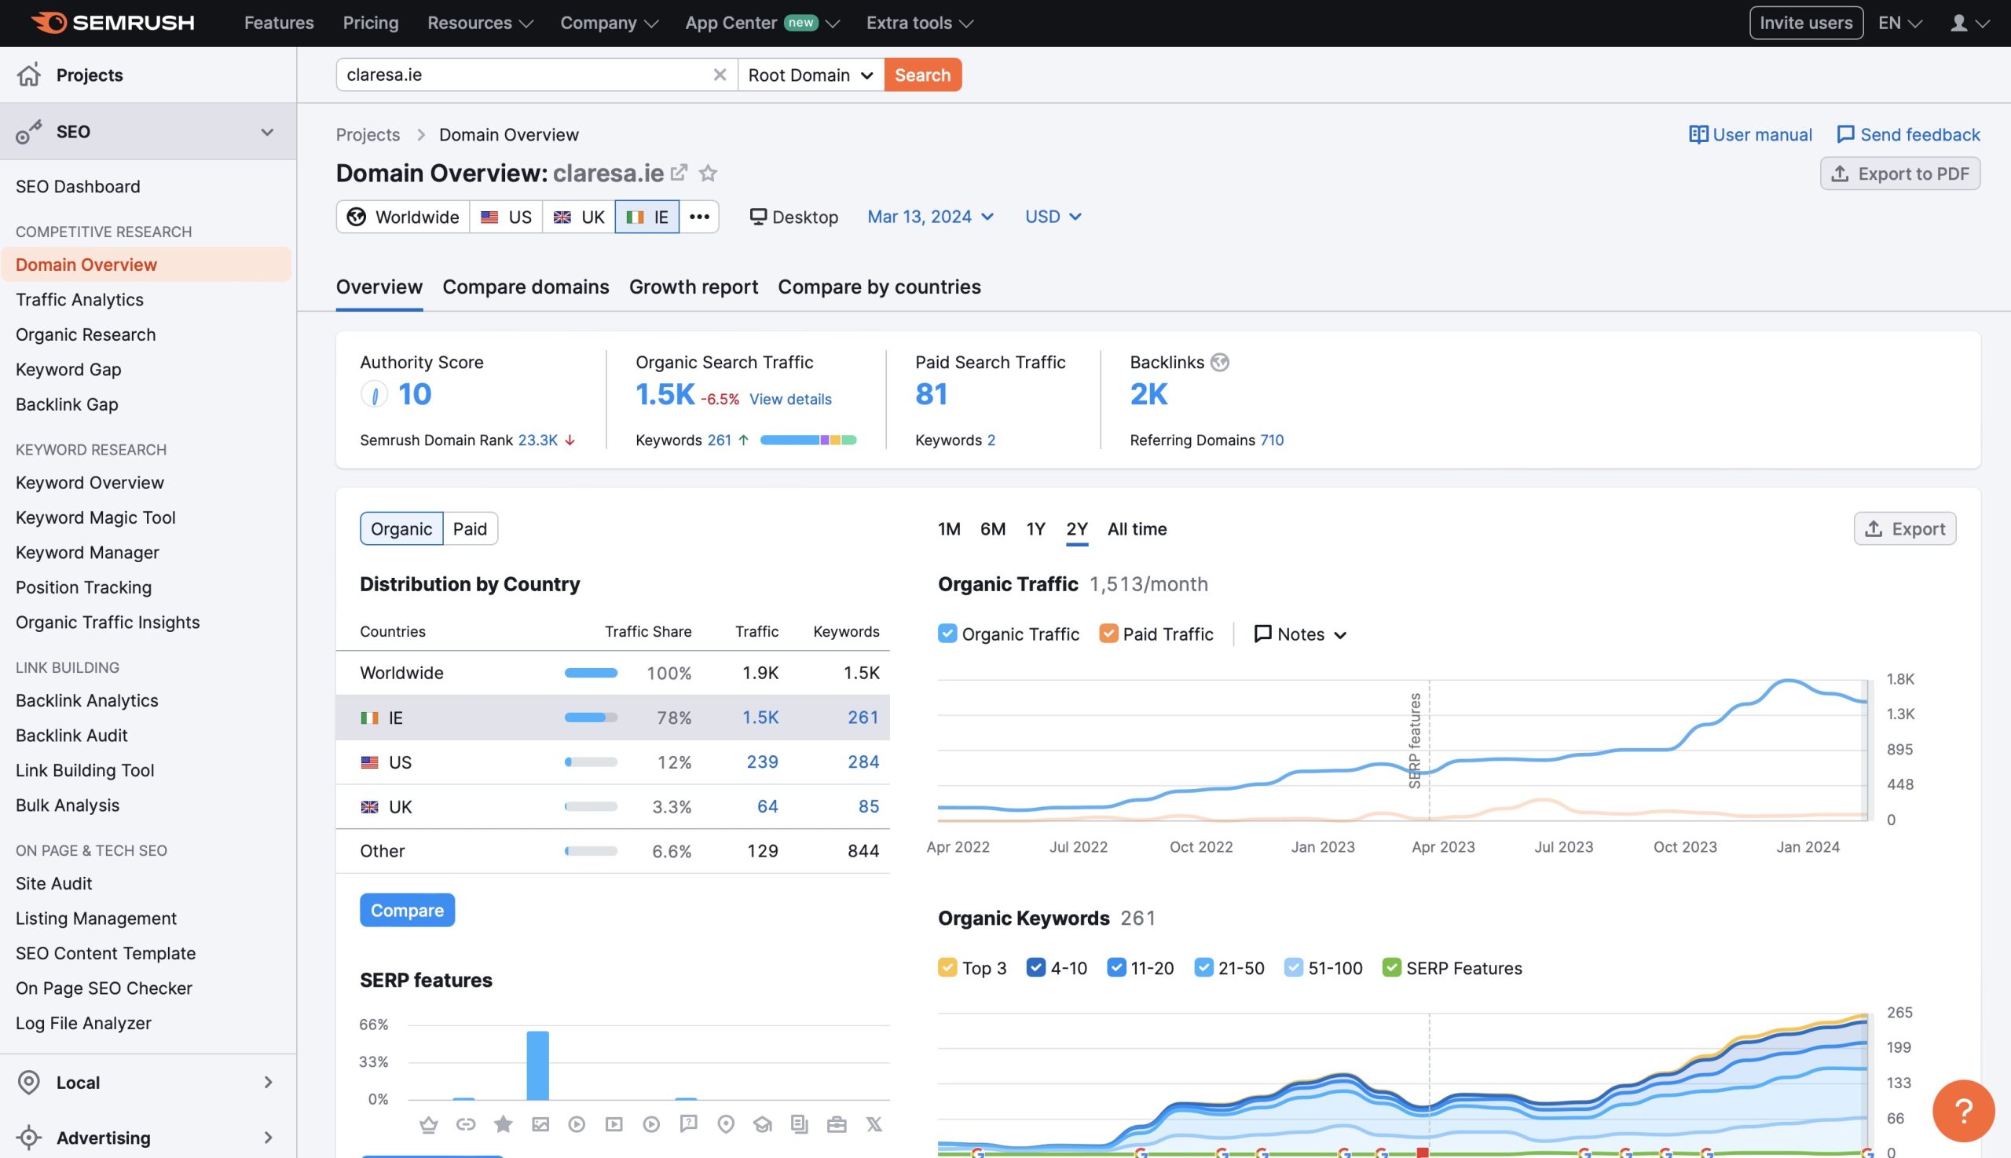2011x1158 pixels.
Task: Open the Company dropdown menu
Action: (x=609, y=23)
